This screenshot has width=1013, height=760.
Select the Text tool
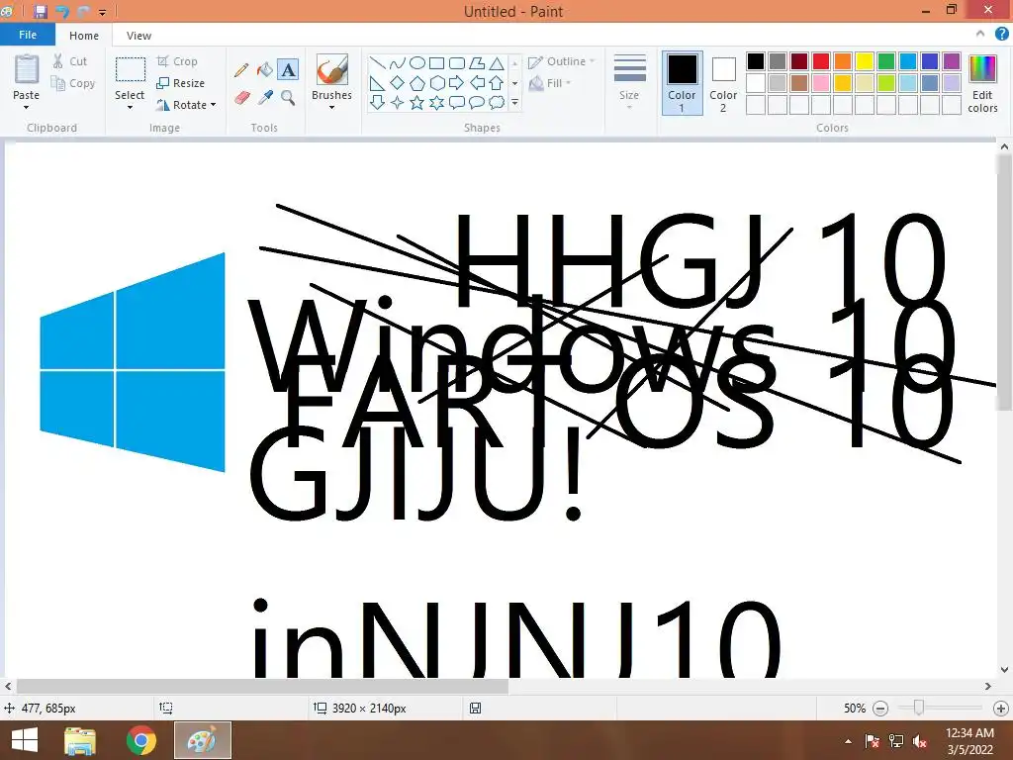click(x=288, y=70)
